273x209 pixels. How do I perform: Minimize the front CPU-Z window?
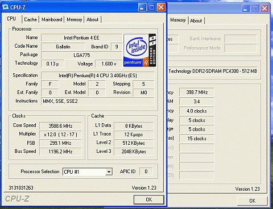[142, 7]
